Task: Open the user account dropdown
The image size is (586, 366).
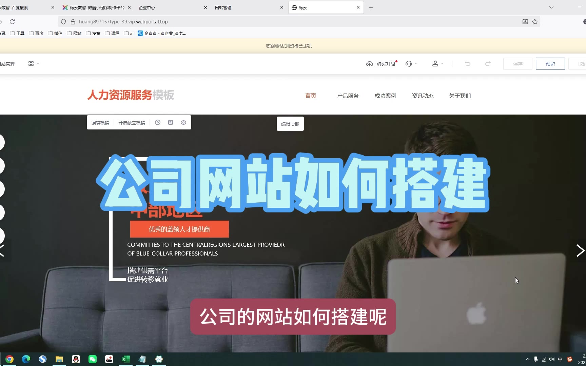Action: [437, 64]
